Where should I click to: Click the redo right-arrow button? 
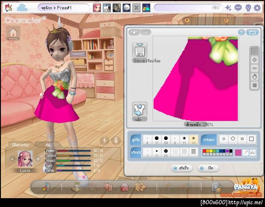[145, 32]
